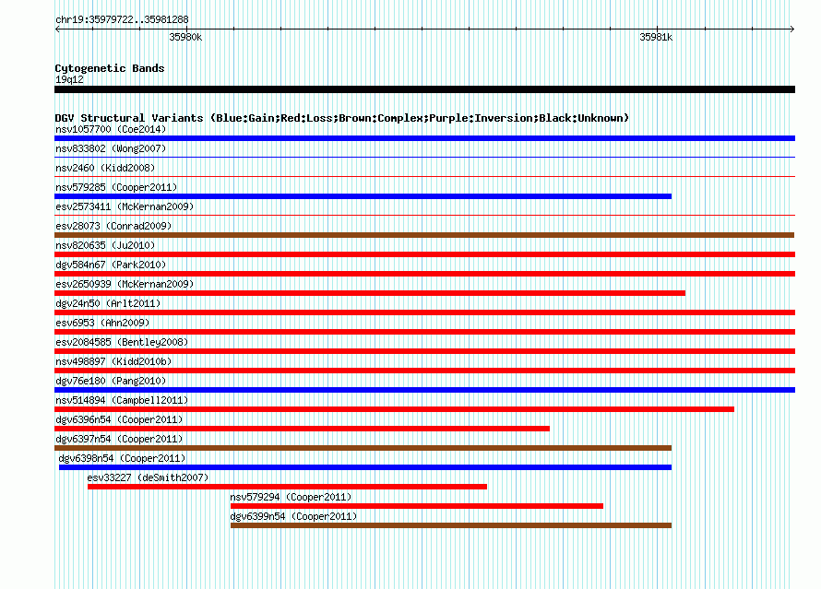The height and width of the screenshot is (589, 821).
Task: Open the dgv6397n54 (Cooper2011) label
Action: [x=119, y=439]
